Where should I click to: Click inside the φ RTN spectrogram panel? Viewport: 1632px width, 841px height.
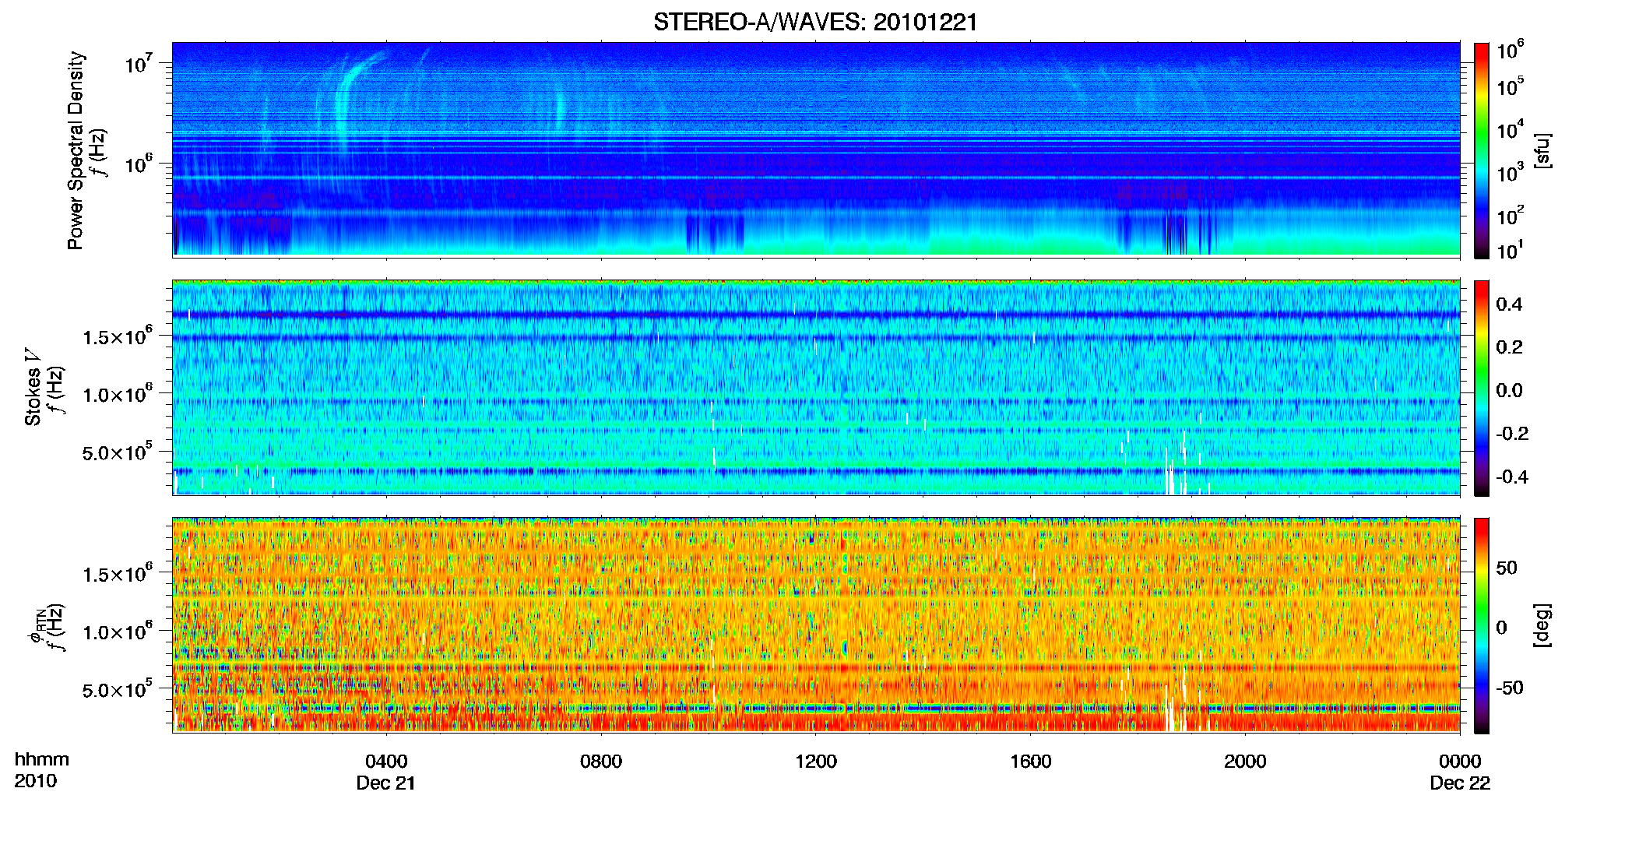click(x=816, y=625)
